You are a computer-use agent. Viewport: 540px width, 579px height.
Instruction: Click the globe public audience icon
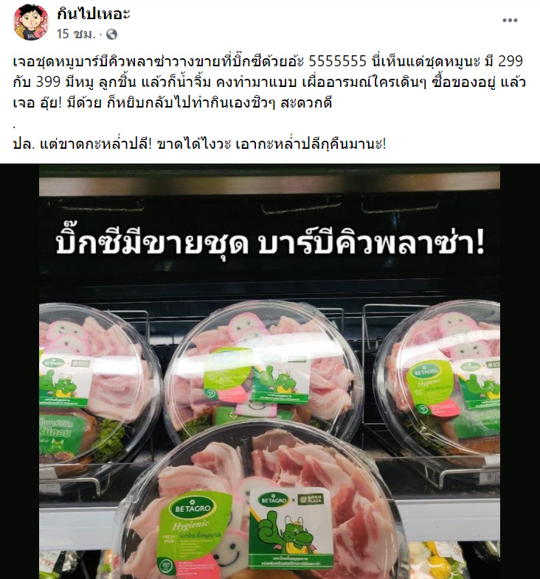pos(111,35)
